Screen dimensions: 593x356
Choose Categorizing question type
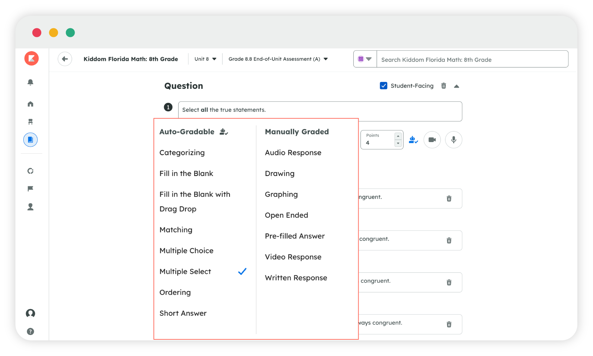pyautogui.click(x=182, y=153)
